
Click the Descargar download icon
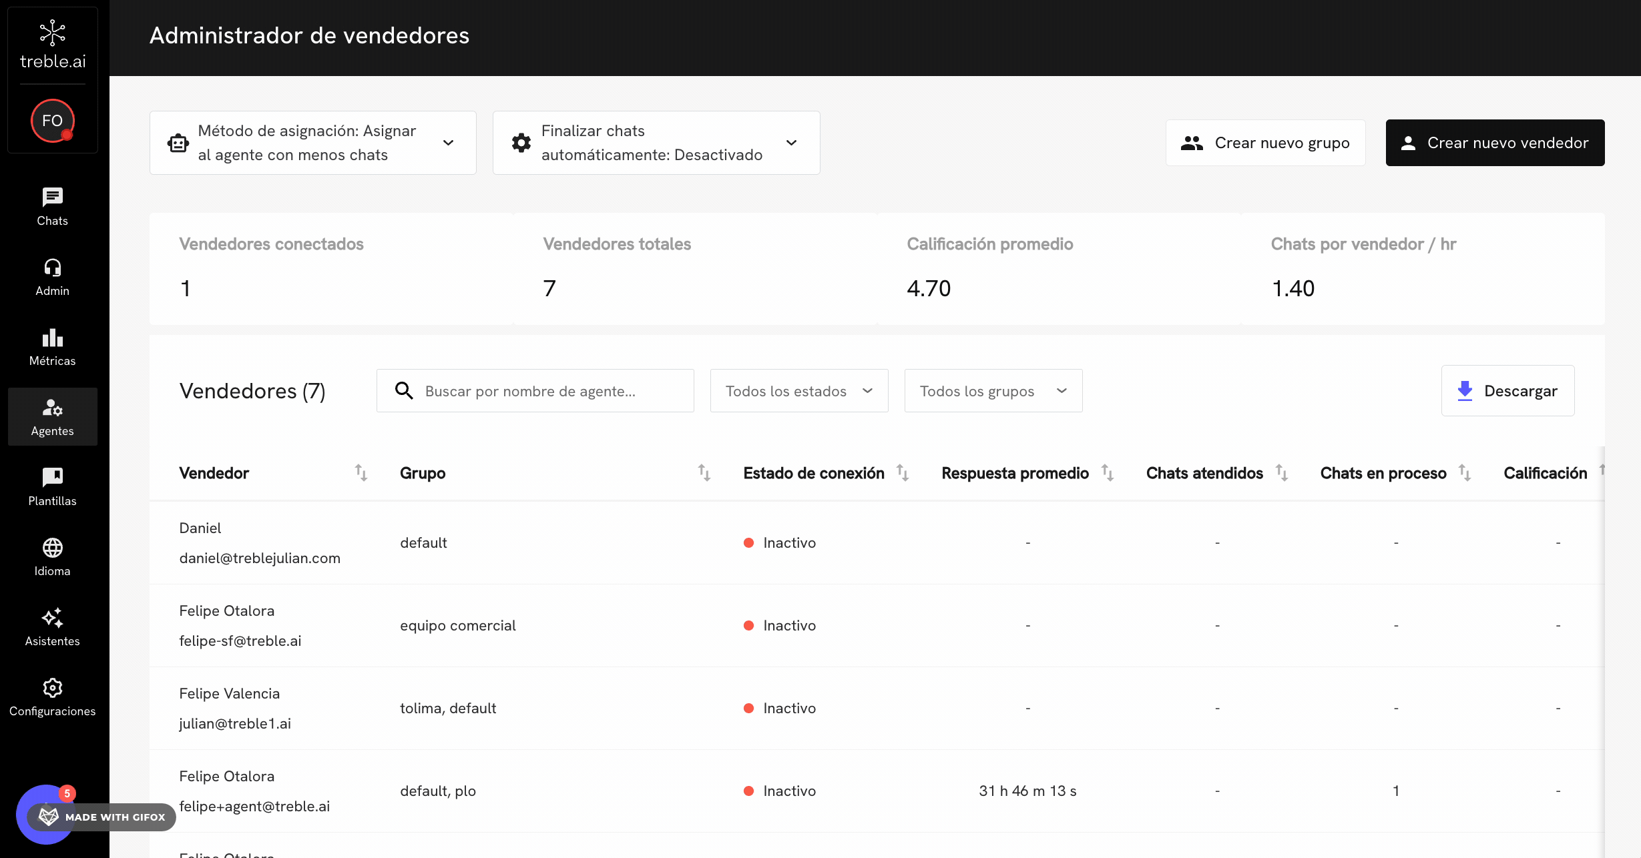(1465, 390)
